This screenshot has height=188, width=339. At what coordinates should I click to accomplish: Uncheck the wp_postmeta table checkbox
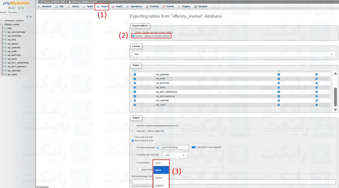135,74
